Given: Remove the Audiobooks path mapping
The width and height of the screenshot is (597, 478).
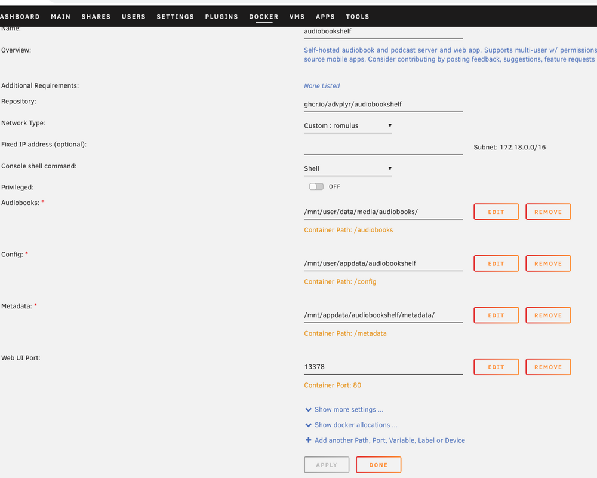Looking at the screenshot, I should [548, 212].
